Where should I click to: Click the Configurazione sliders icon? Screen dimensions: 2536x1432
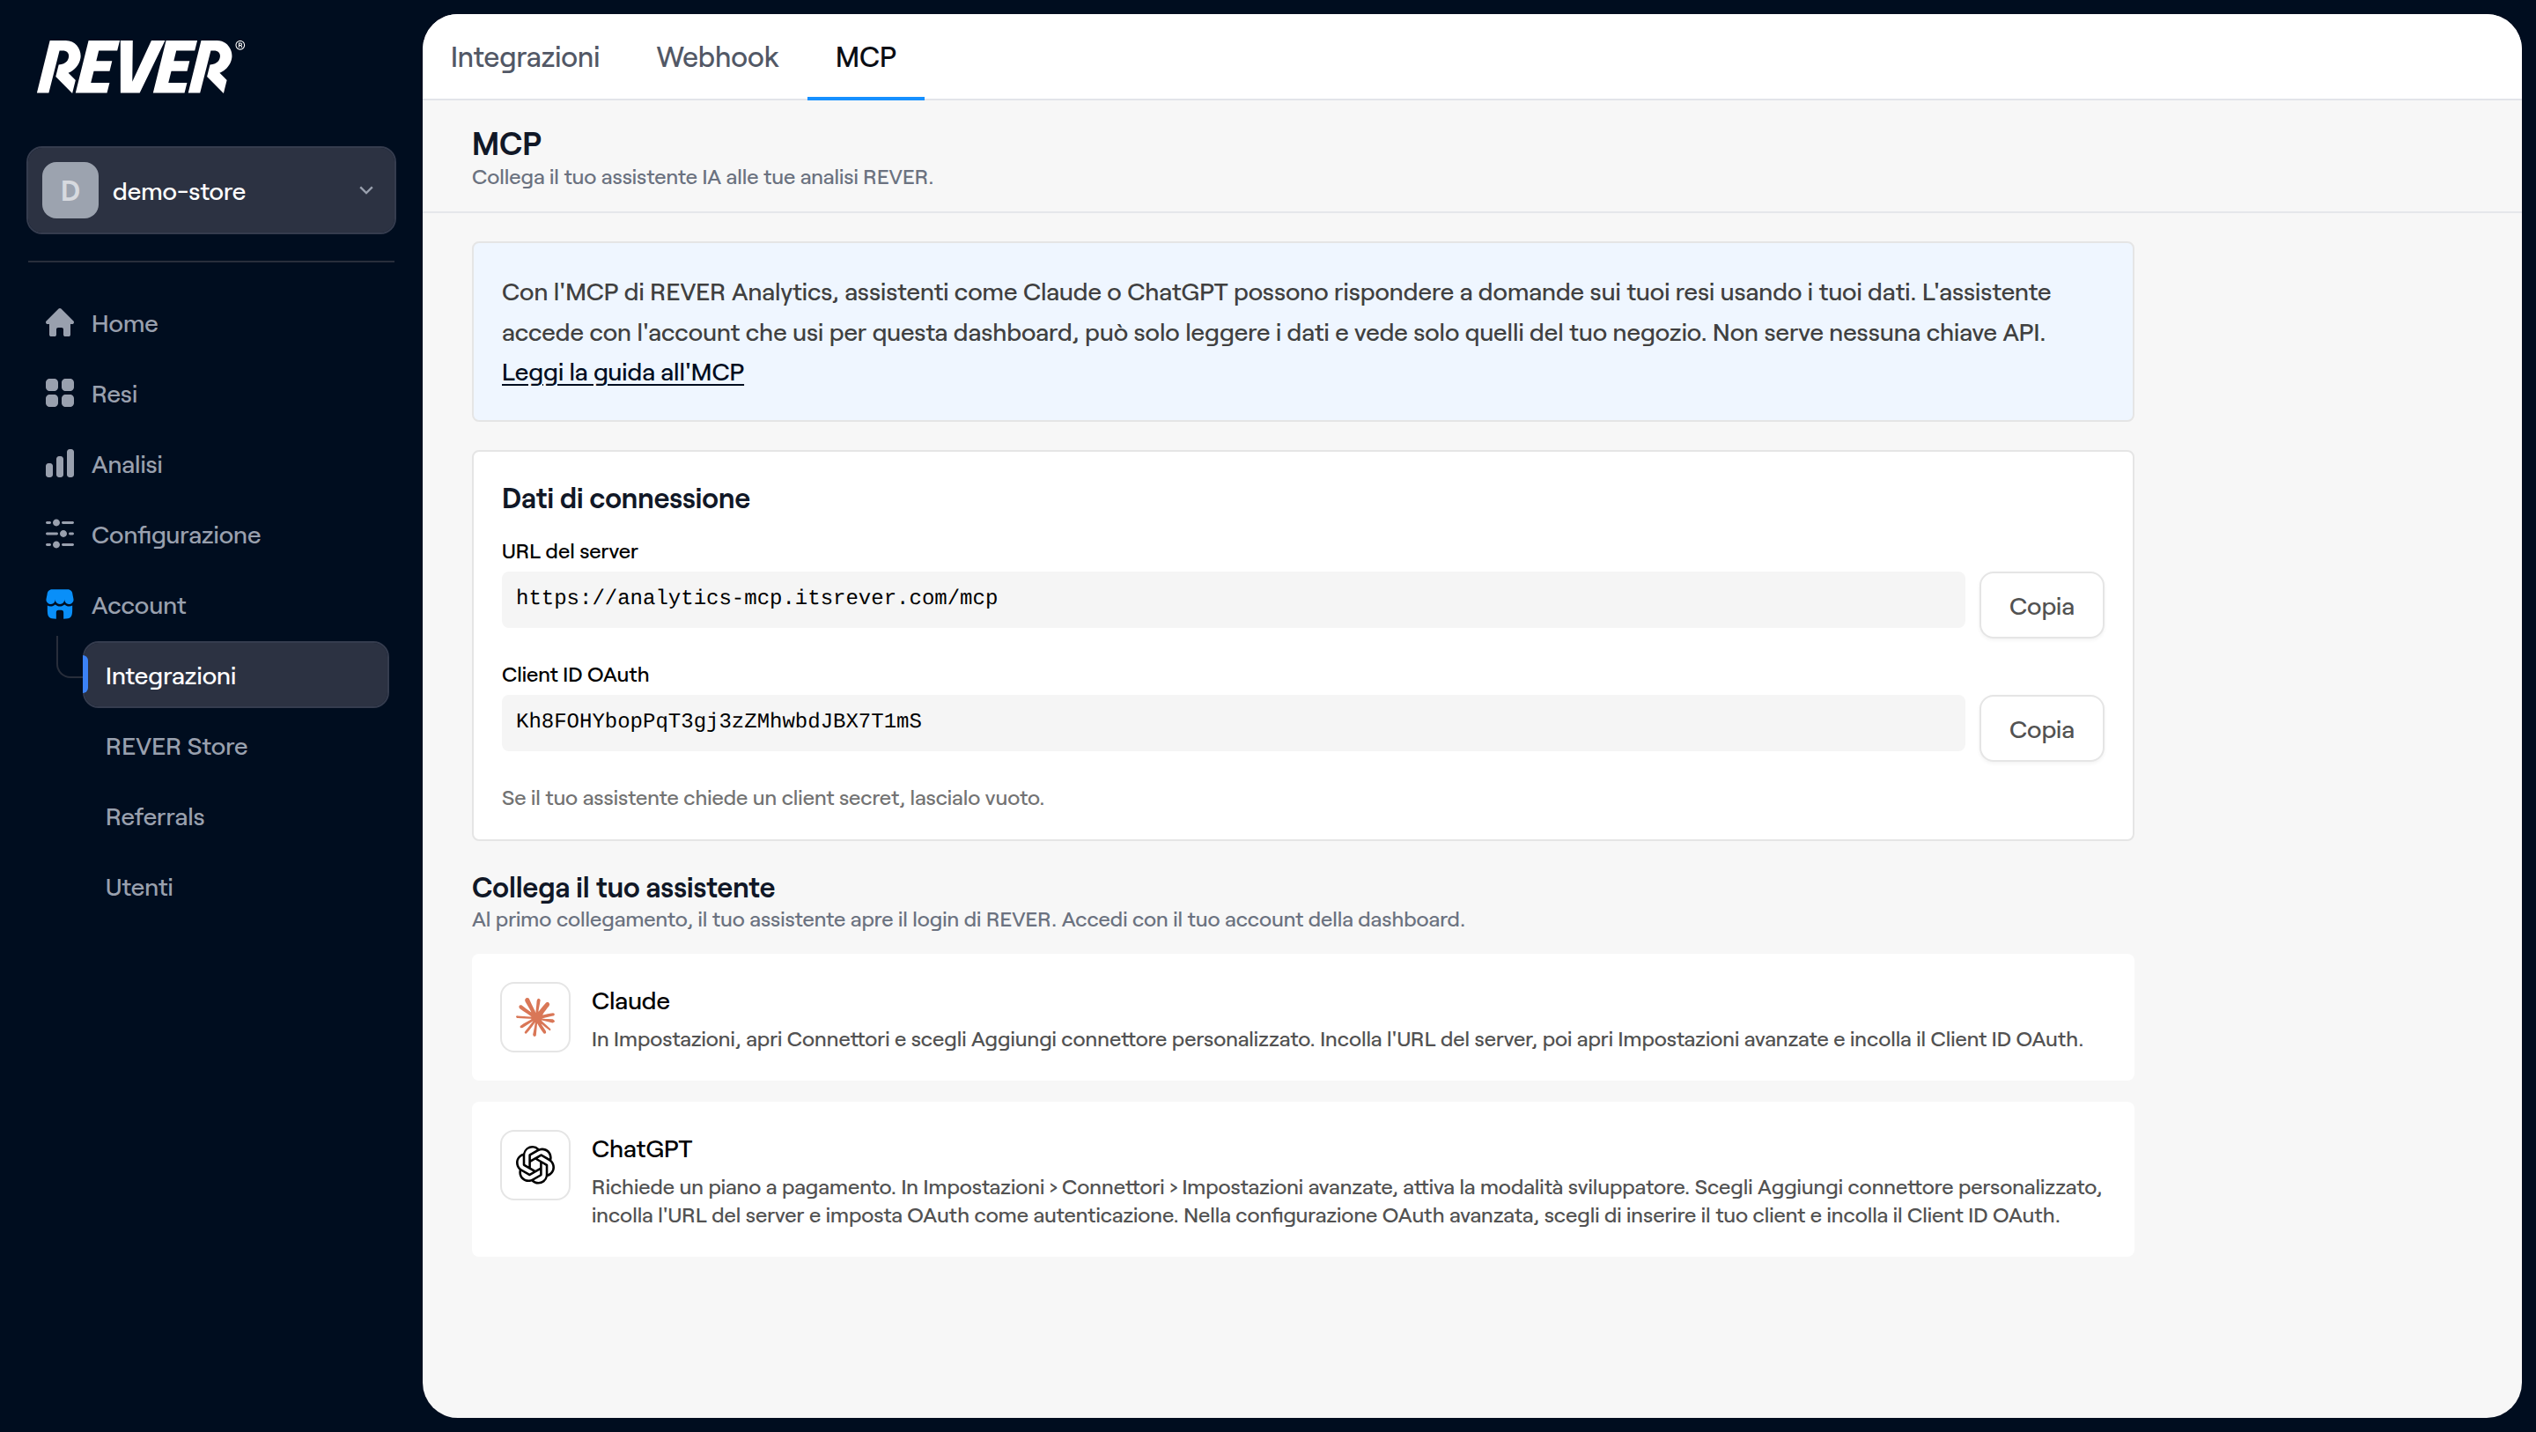coord(59,534)
